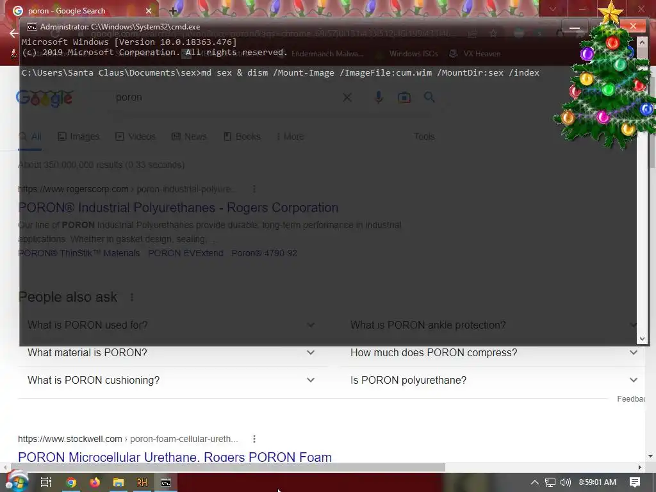Click the Google logo
Viewport: 656px width, 492px height.
(x=44, y=98)
